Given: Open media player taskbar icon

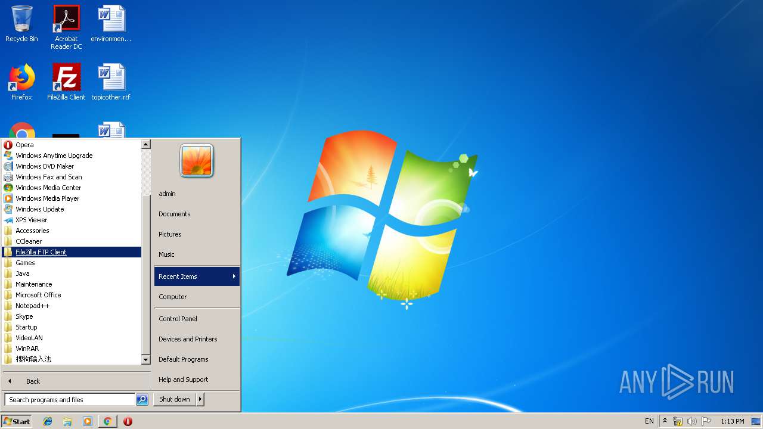Looking at the screenshot, I should 88,421.
